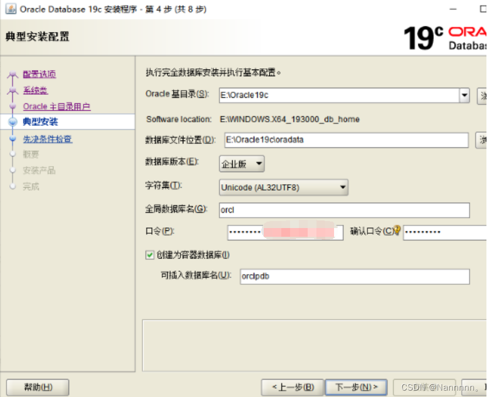Open the 先决条件检查 step link
The width and height of the screenshot is (487, 397).
47,139
